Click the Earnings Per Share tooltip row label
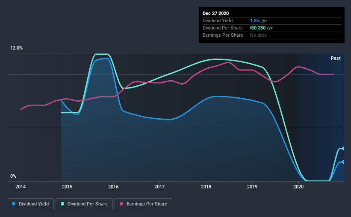Screen dimensions: 351x217 pos(223,35)
